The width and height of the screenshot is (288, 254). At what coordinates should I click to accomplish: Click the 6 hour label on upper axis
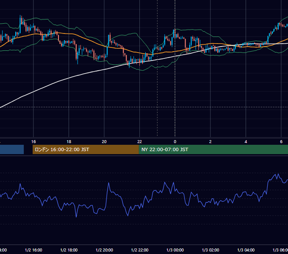[x=281, y=142]
